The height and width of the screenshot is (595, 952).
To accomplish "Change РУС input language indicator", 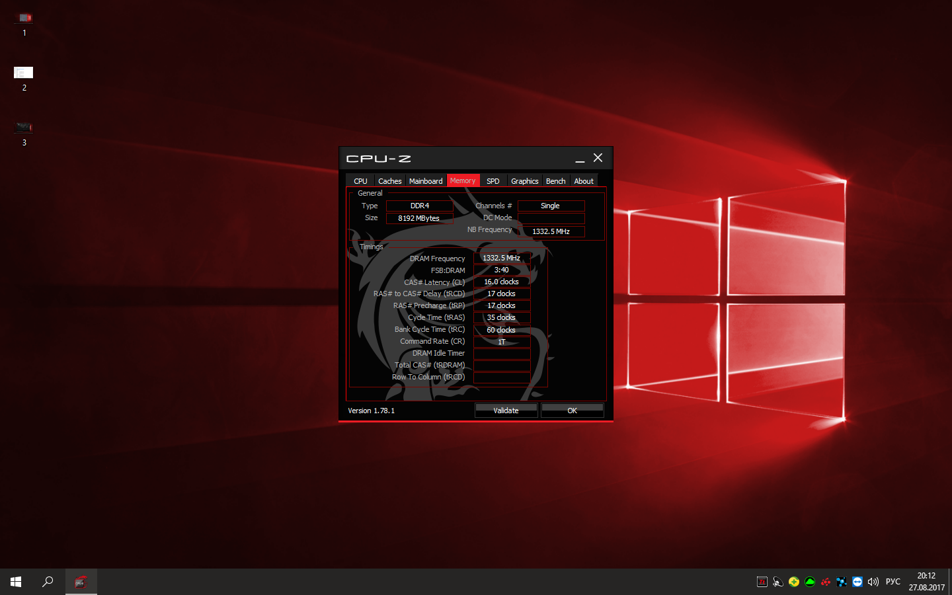I will click(x=893, y=582).
